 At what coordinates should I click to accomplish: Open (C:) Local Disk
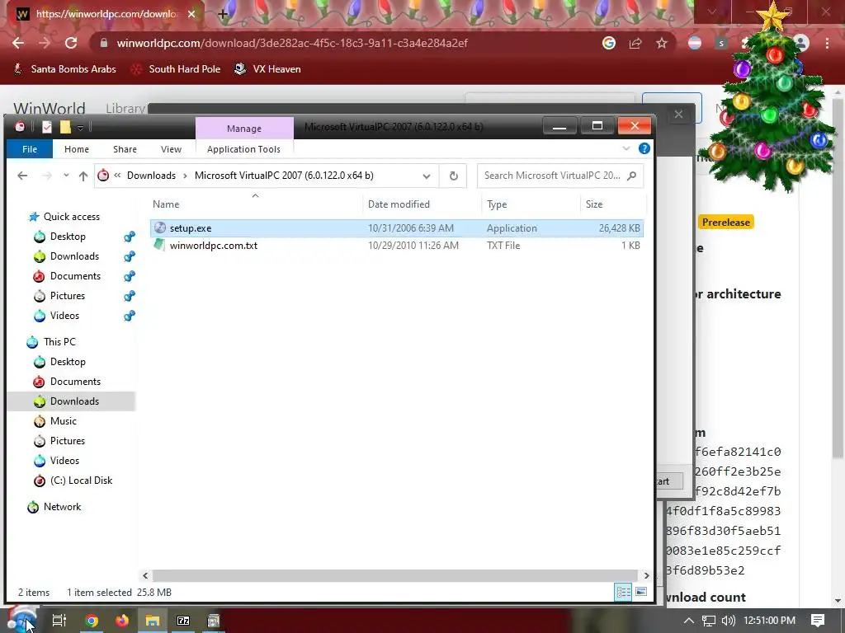(x=82, y=481)
